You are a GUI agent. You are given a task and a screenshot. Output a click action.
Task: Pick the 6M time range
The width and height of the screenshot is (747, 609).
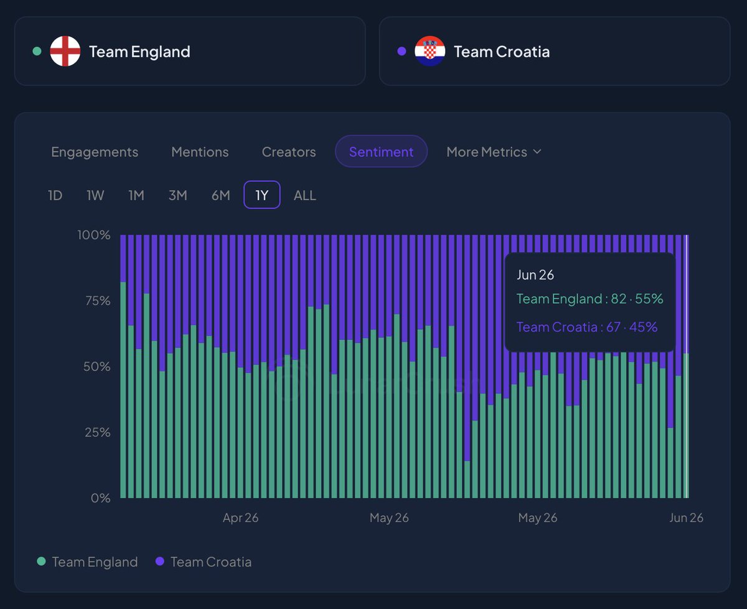[x=221, y=196]
